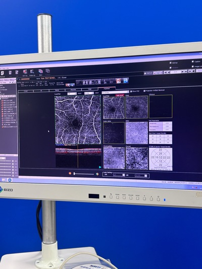The width and height of the screenshot is (202, 269).
Task: Toggle Projection Artifact Removal checkbox
Action: [144, 91]
